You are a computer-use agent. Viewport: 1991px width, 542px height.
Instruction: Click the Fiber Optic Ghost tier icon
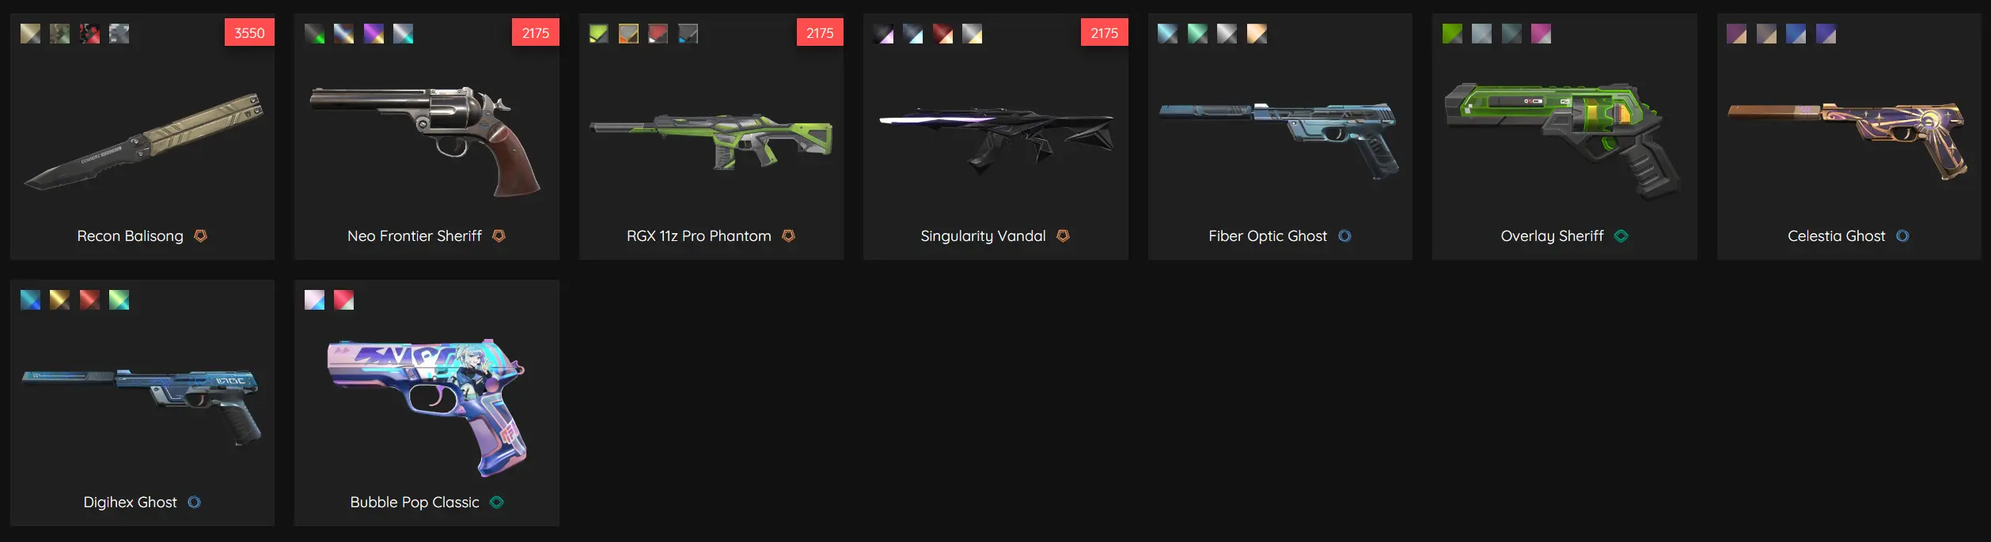point(1344,235)
